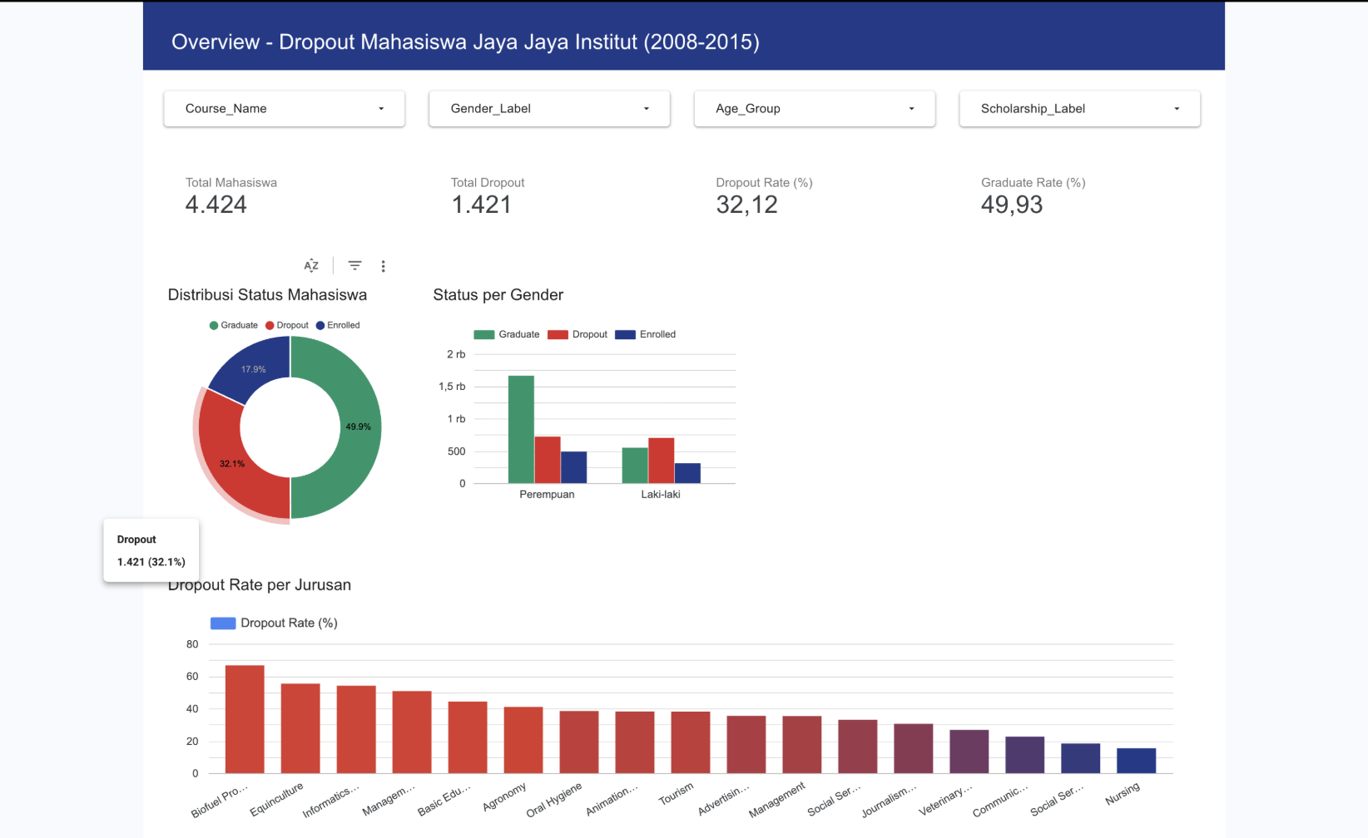Image resolution: width=1368 pixels, height=838 pixels.
Task: Open the filter icon on the donut chart toolbar
Action: pyautogui.click(x=354, y=266)
